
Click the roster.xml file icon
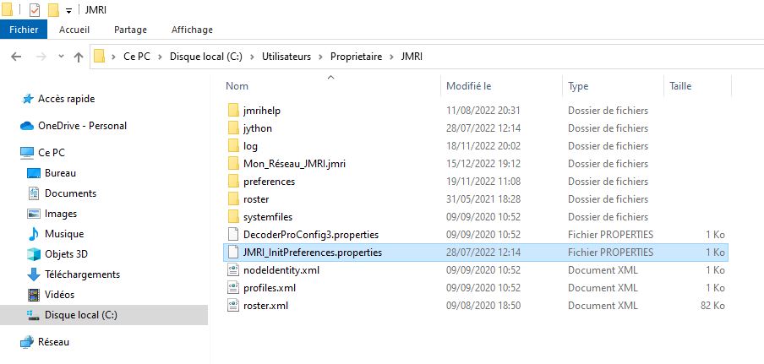pos(234,306)
